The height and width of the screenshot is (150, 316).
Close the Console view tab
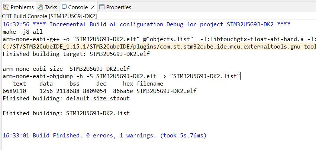click(93, 7)
